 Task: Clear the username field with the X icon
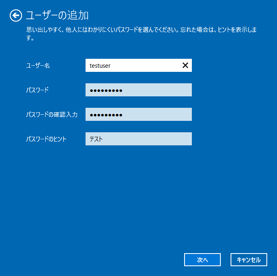185,65
